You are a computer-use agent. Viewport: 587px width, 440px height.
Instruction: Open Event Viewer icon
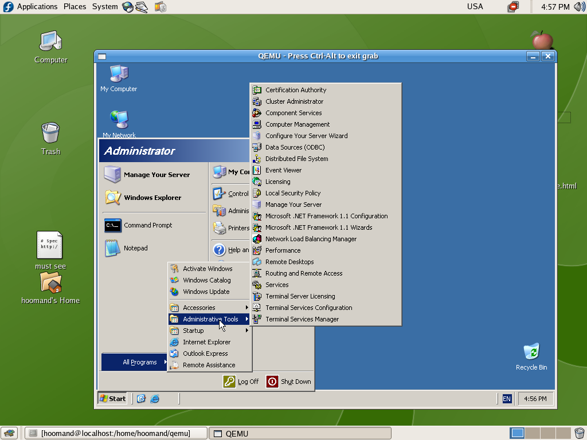point(257,170)
